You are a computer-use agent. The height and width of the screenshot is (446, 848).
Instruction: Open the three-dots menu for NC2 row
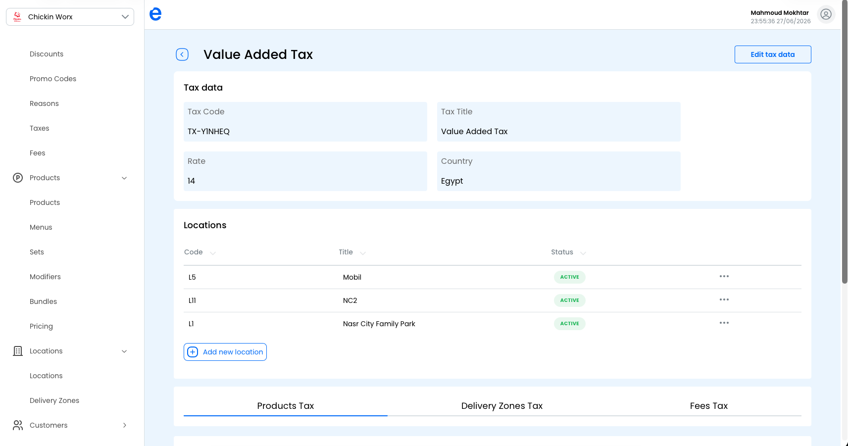point(724,299)
